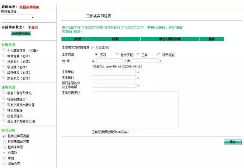Go to 技能及证书 section
The image size is (244, 168).
[15, 116]
